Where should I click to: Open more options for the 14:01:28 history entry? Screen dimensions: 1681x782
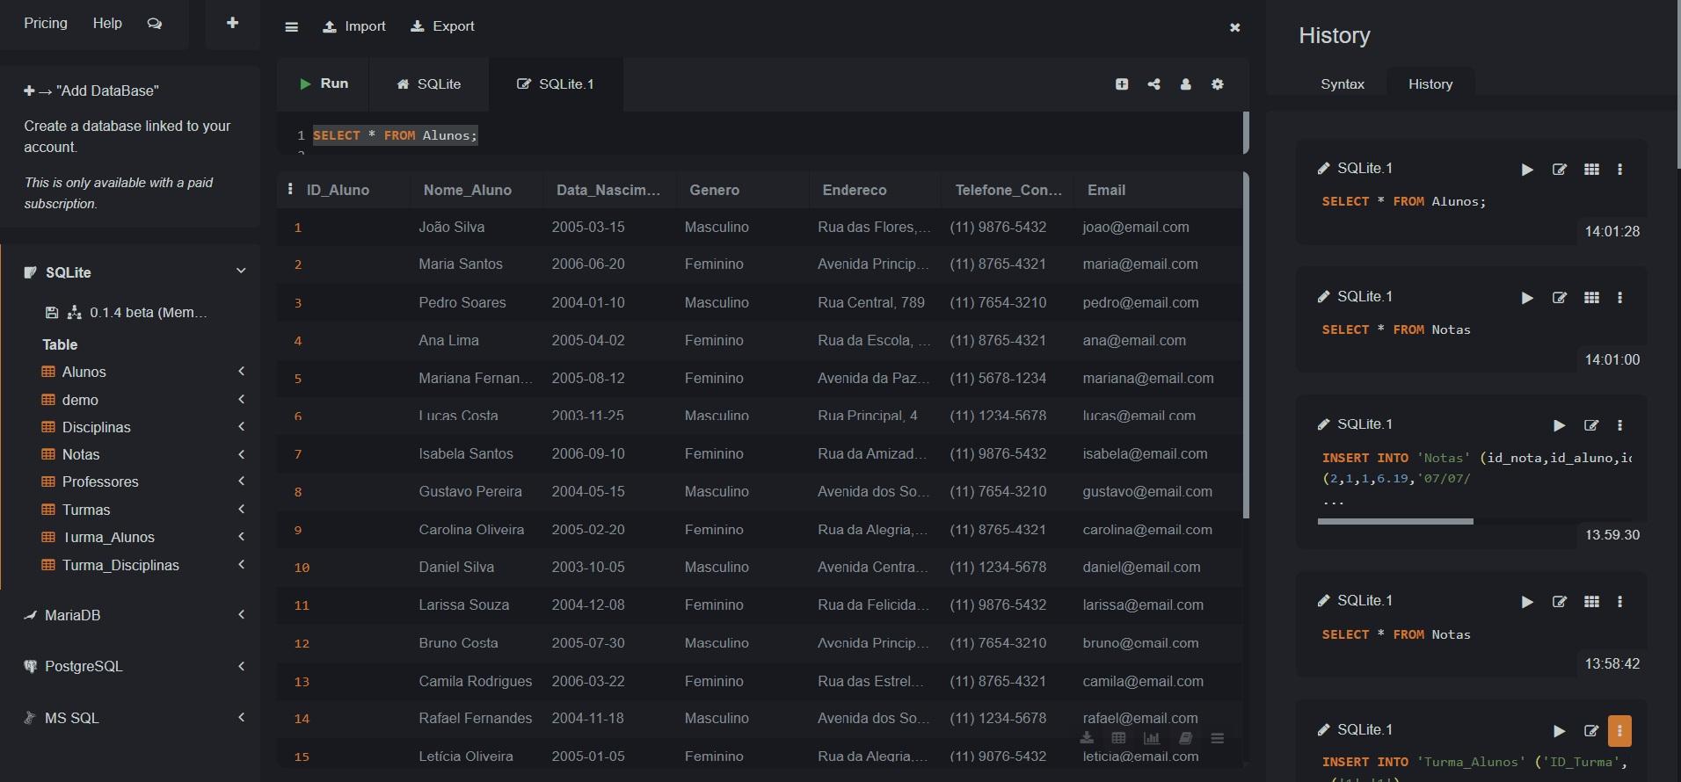coord(1619,170)
